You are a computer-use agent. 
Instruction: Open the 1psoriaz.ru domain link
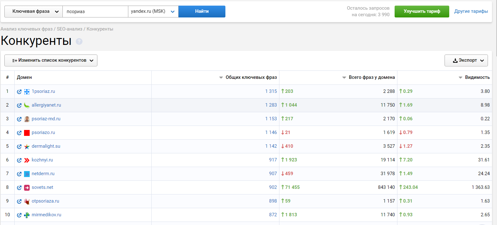[x=43, y=91]
